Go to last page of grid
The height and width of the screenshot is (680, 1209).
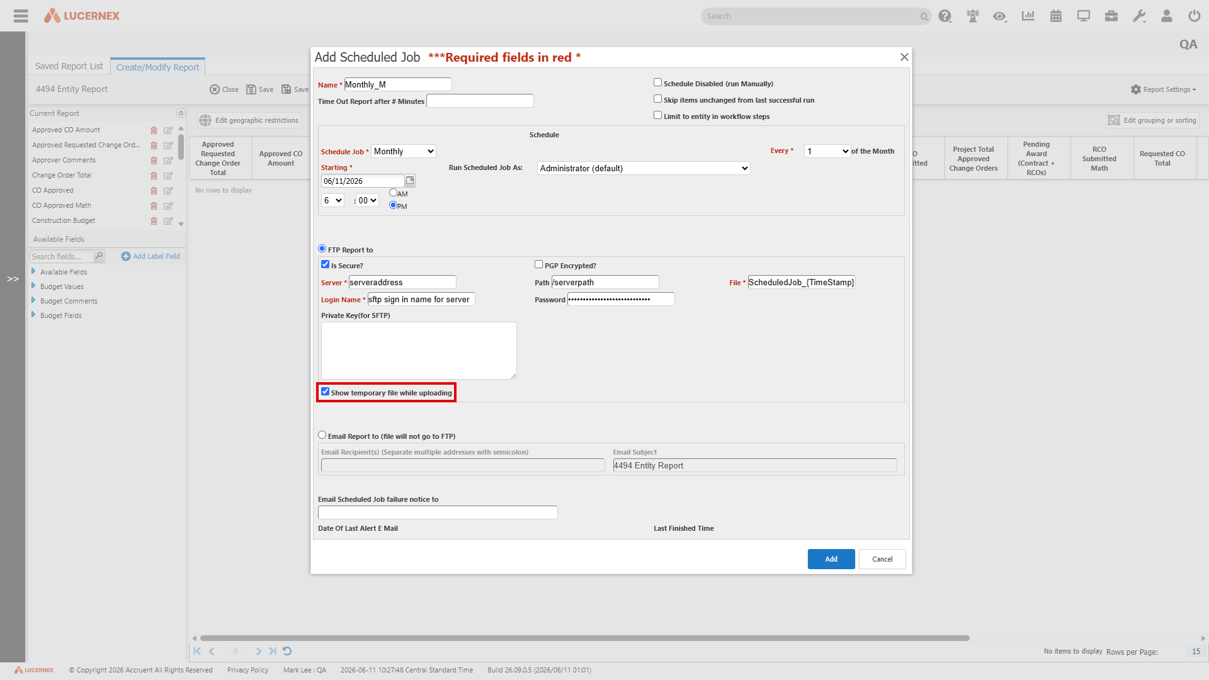273,651
